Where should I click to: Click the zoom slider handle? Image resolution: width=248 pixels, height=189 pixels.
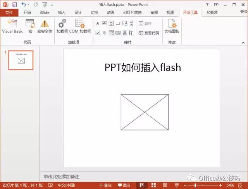pos(195,185)
